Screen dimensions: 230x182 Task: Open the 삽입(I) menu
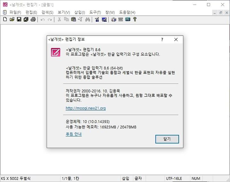point(80,12)
